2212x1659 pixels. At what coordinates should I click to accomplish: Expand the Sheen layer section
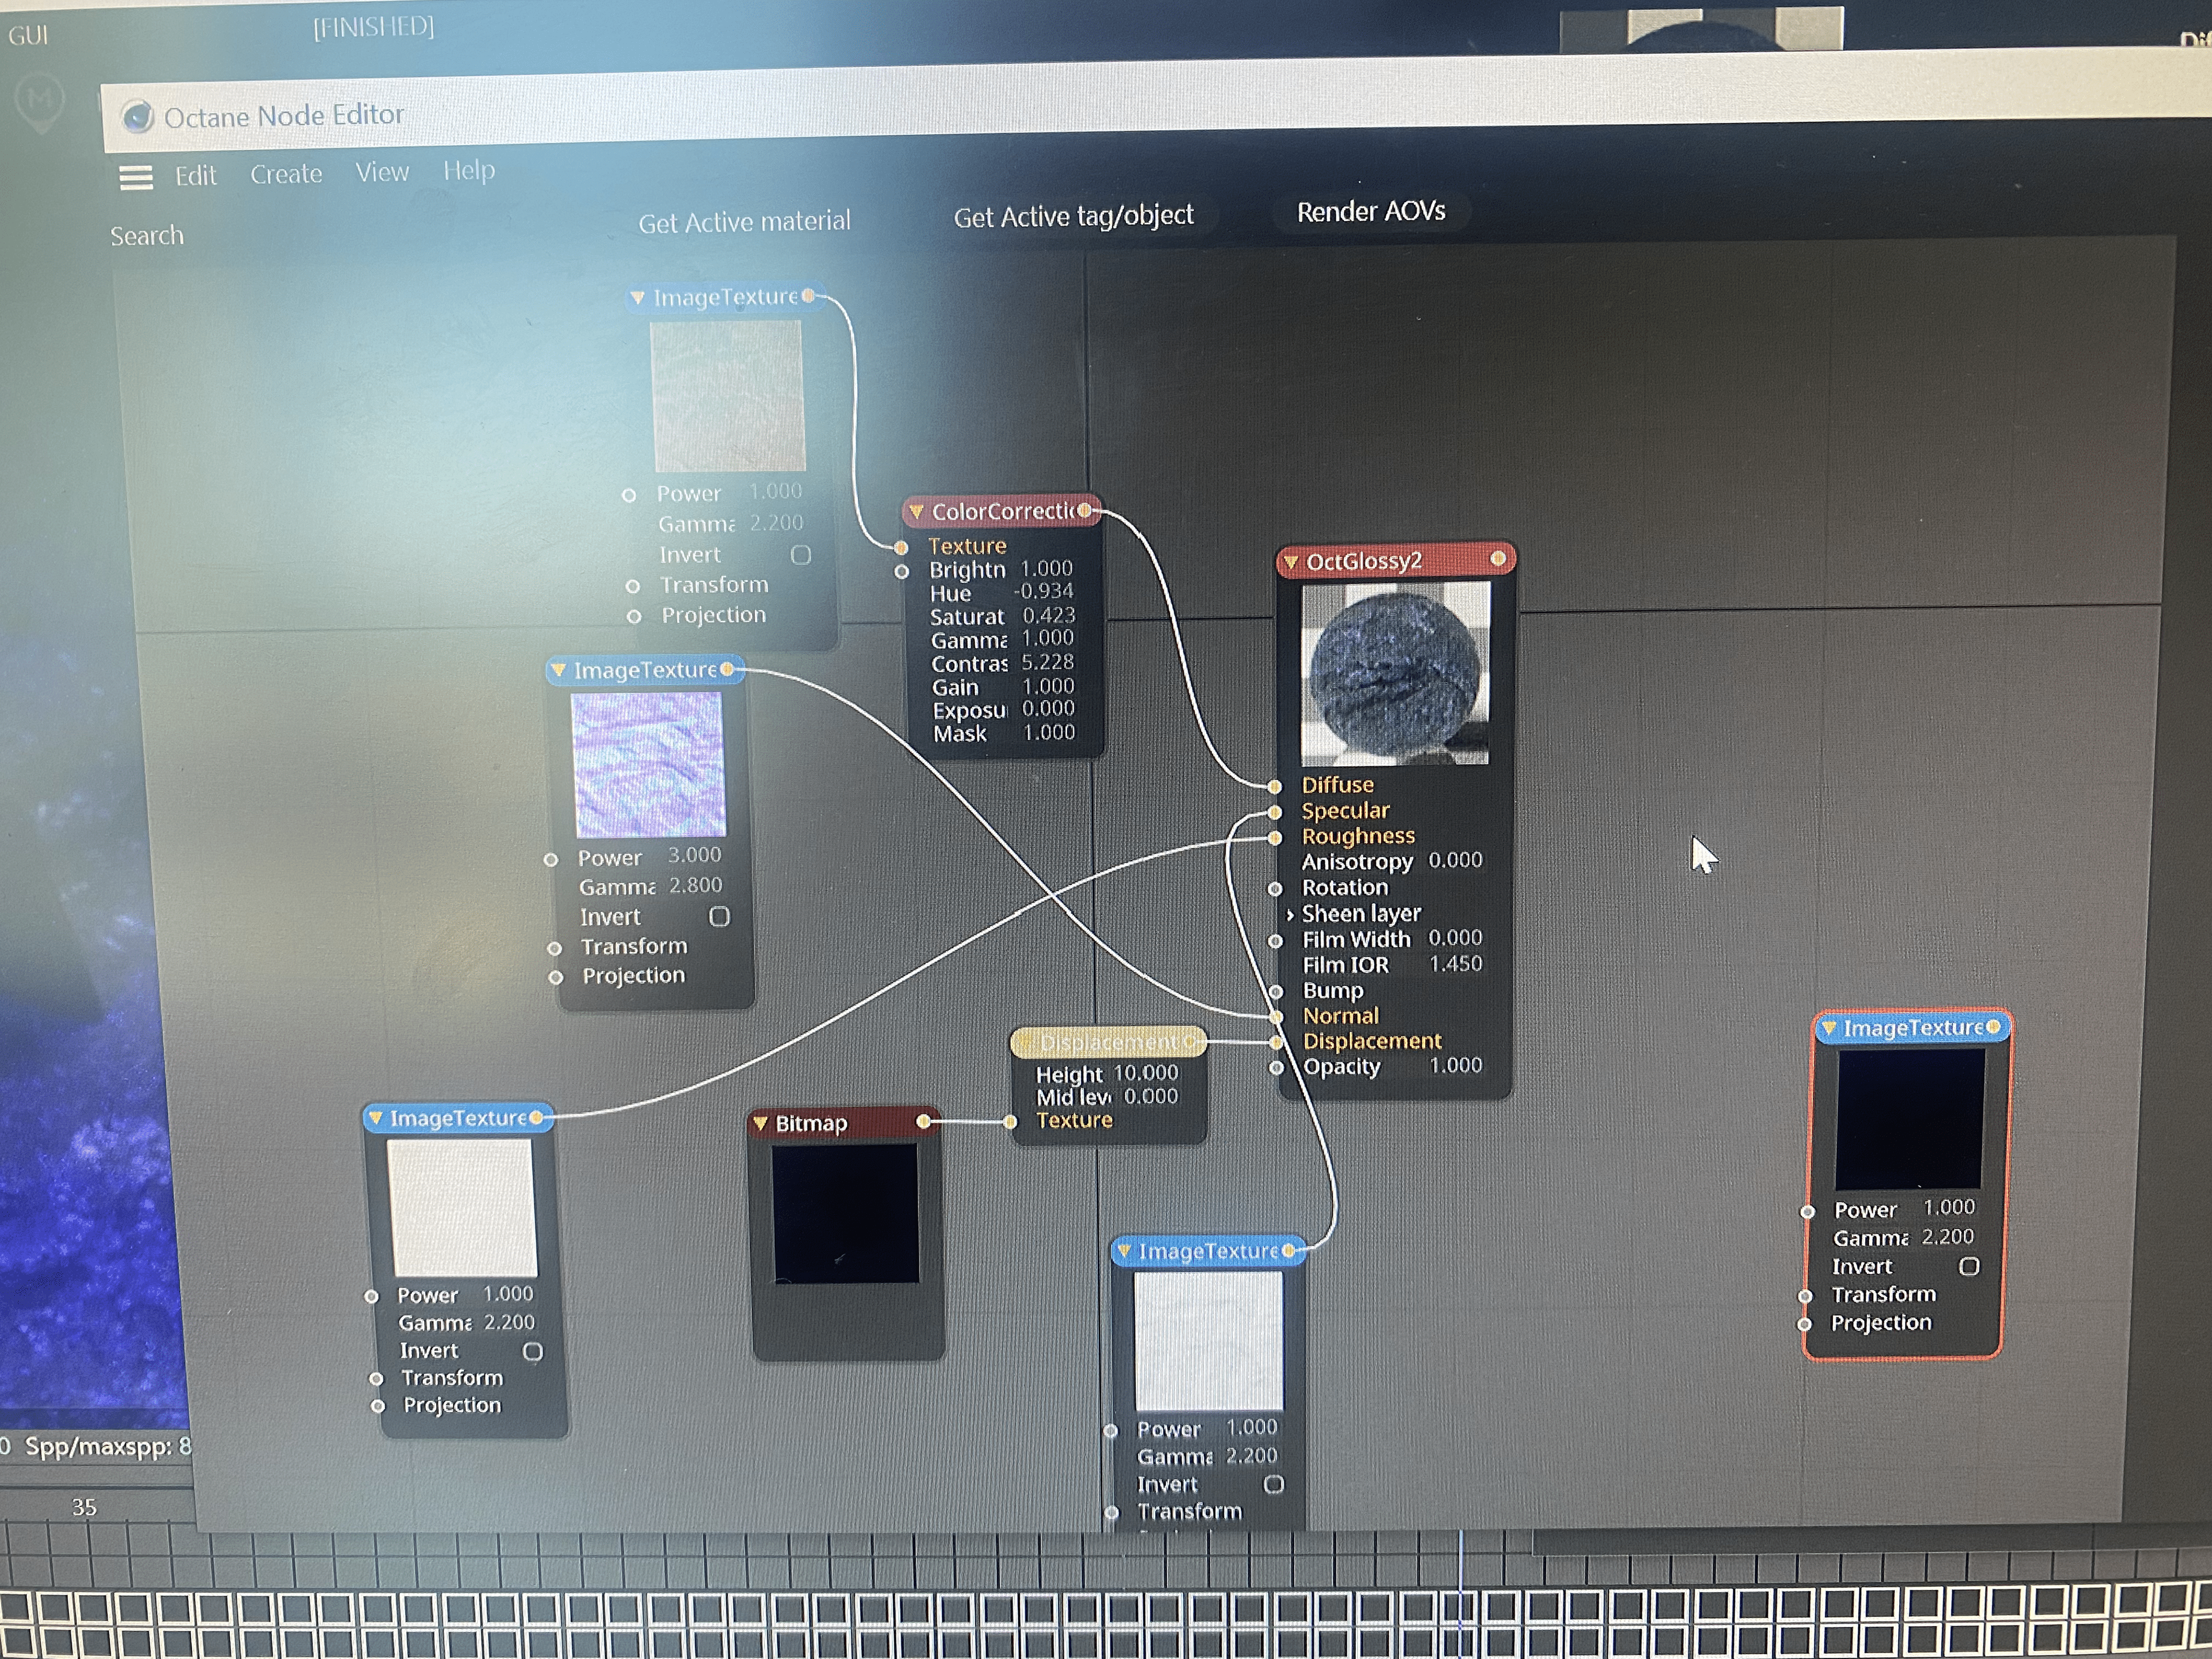point(1290,914)
